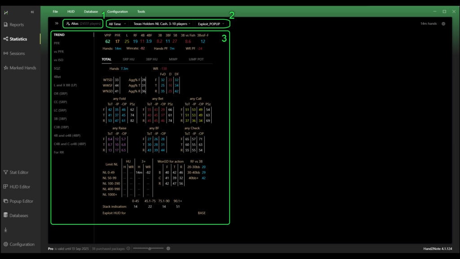
Task: Expand the Exploit_POPUP dropdown
Action: (x=211, y=23)
